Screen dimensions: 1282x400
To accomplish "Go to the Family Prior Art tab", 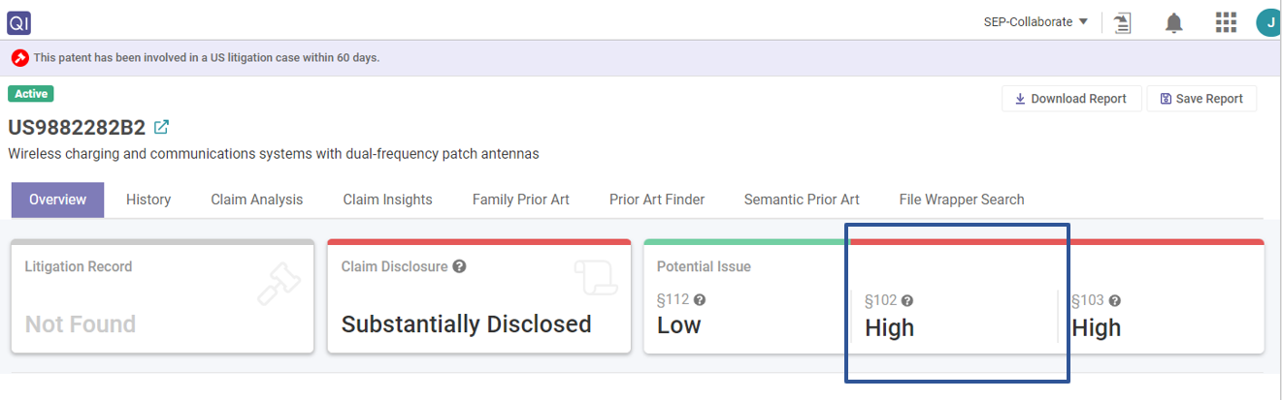I will pyautogui.click(x=520, y=200).
